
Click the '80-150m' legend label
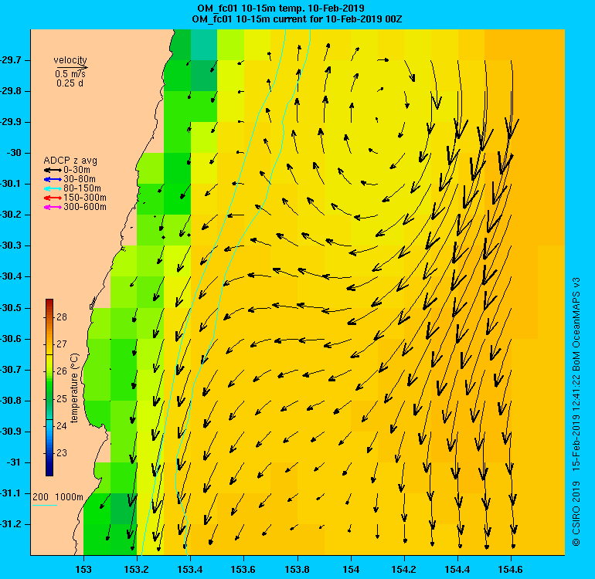pyautogui.click(x=83, y=188)
